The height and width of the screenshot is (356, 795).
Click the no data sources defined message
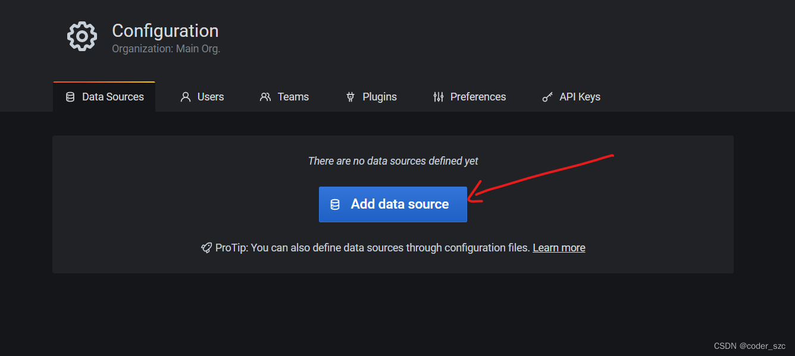point(393,161)
